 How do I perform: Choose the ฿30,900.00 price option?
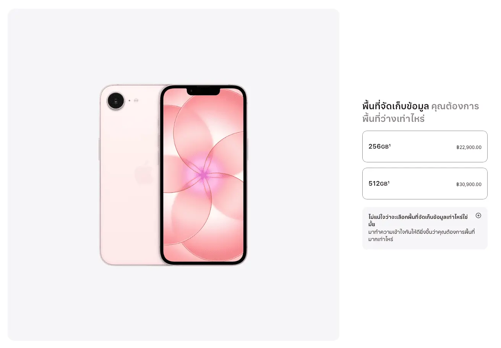pyautogui.click(x=469, y=185)
